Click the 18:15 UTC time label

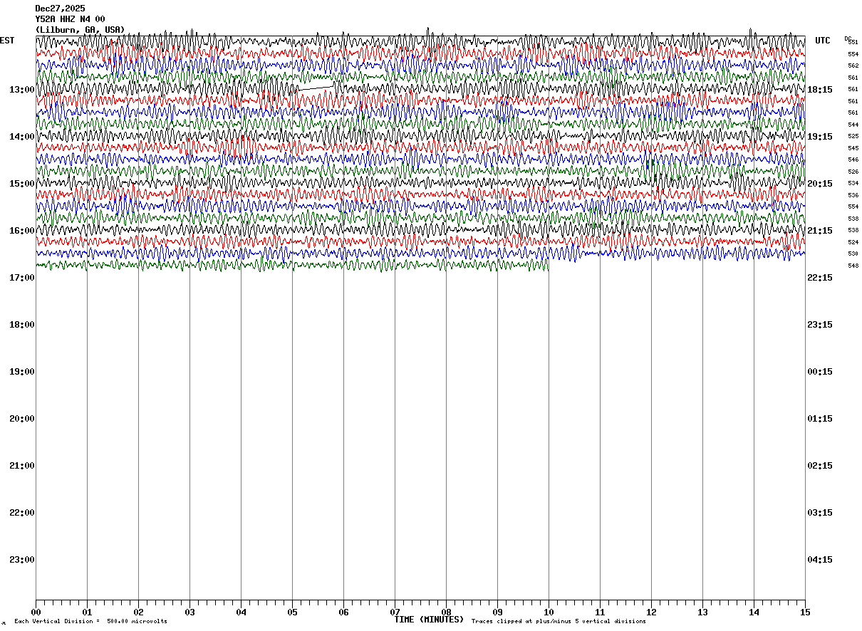(x=820, y=90)
